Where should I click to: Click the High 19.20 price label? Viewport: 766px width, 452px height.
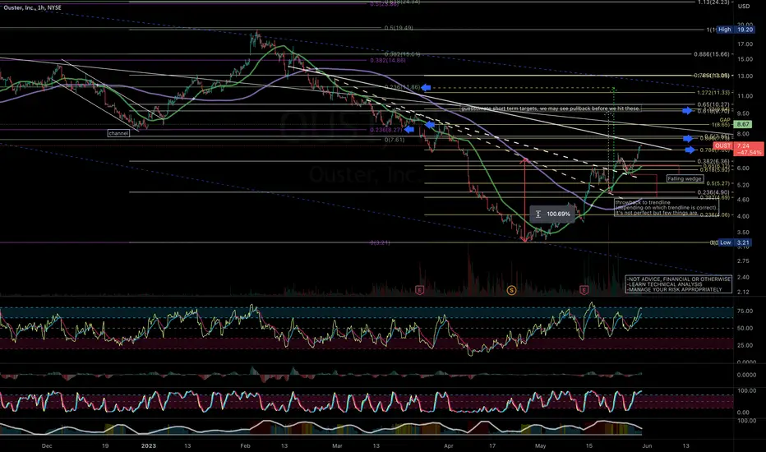click(x=736, y=30)
